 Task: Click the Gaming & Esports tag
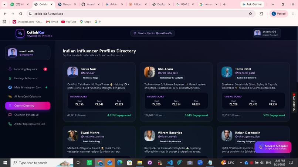click(246, 142)
